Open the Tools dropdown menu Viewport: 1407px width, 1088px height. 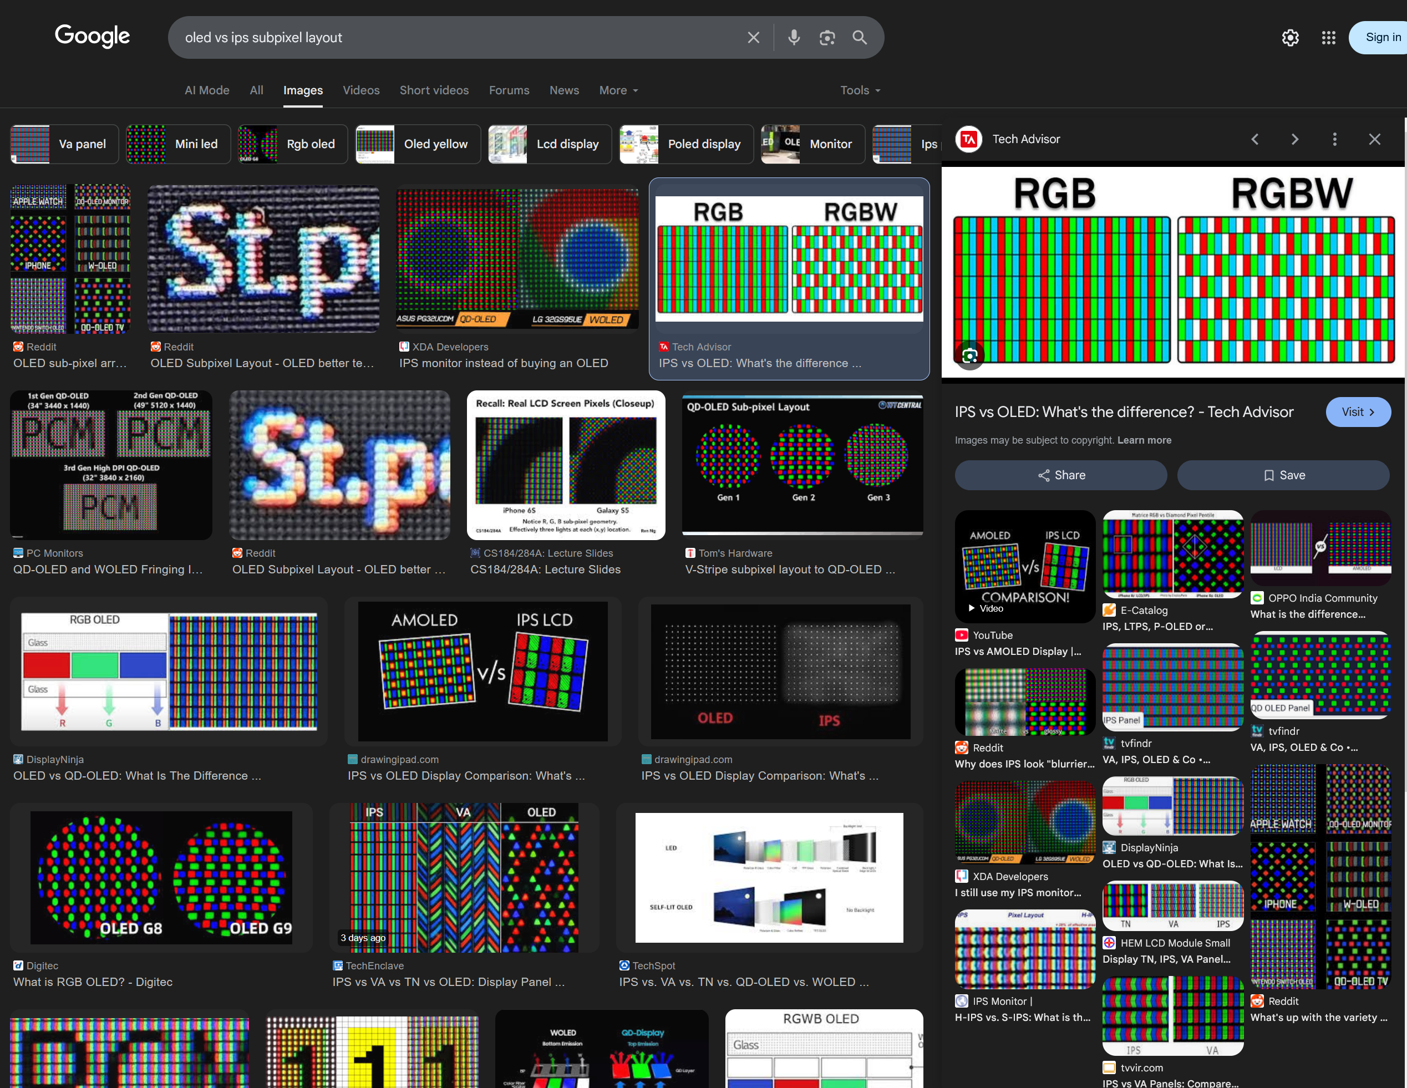pos(860,90)
